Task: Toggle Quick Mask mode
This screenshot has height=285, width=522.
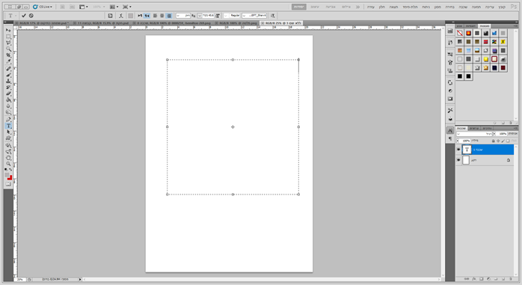Action: (x=8, y=184)
